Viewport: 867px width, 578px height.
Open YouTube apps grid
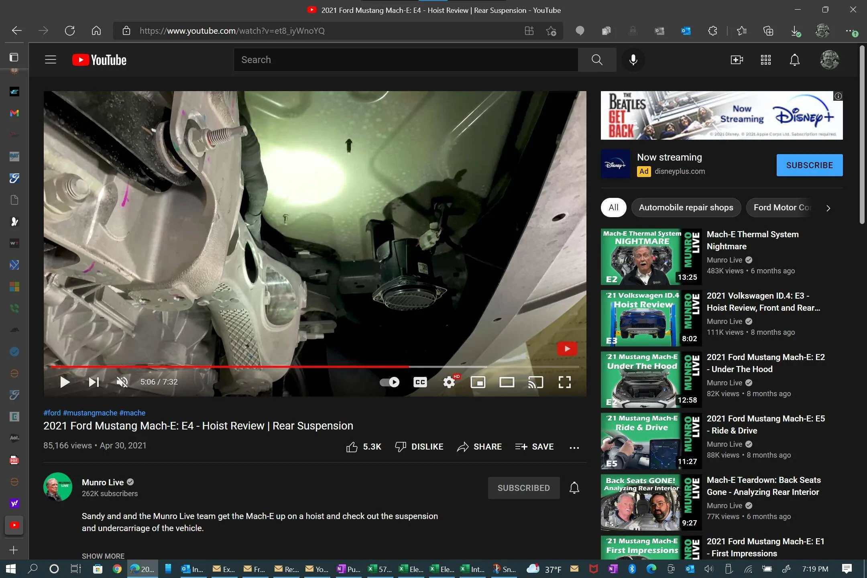tap(765, 60)
